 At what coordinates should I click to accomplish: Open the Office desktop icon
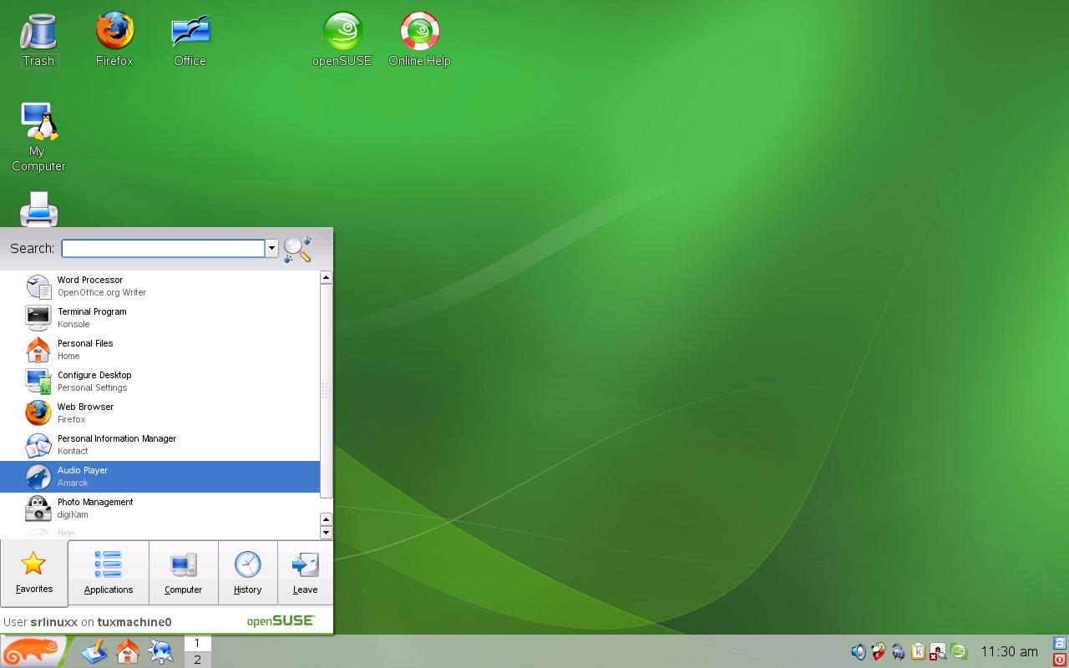(x=190, y=39)
